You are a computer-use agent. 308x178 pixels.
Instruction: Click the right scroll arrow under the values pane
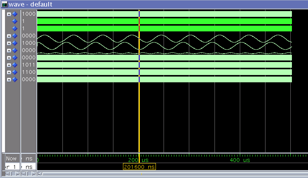(x=34, y=174)
